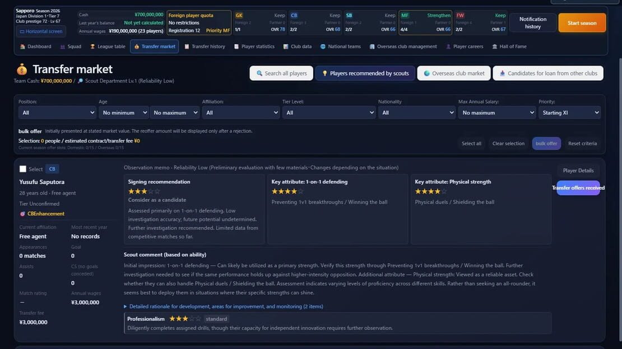Click the globe icon in Overseas club market
The image size is (622, 349).
[427, 73]
